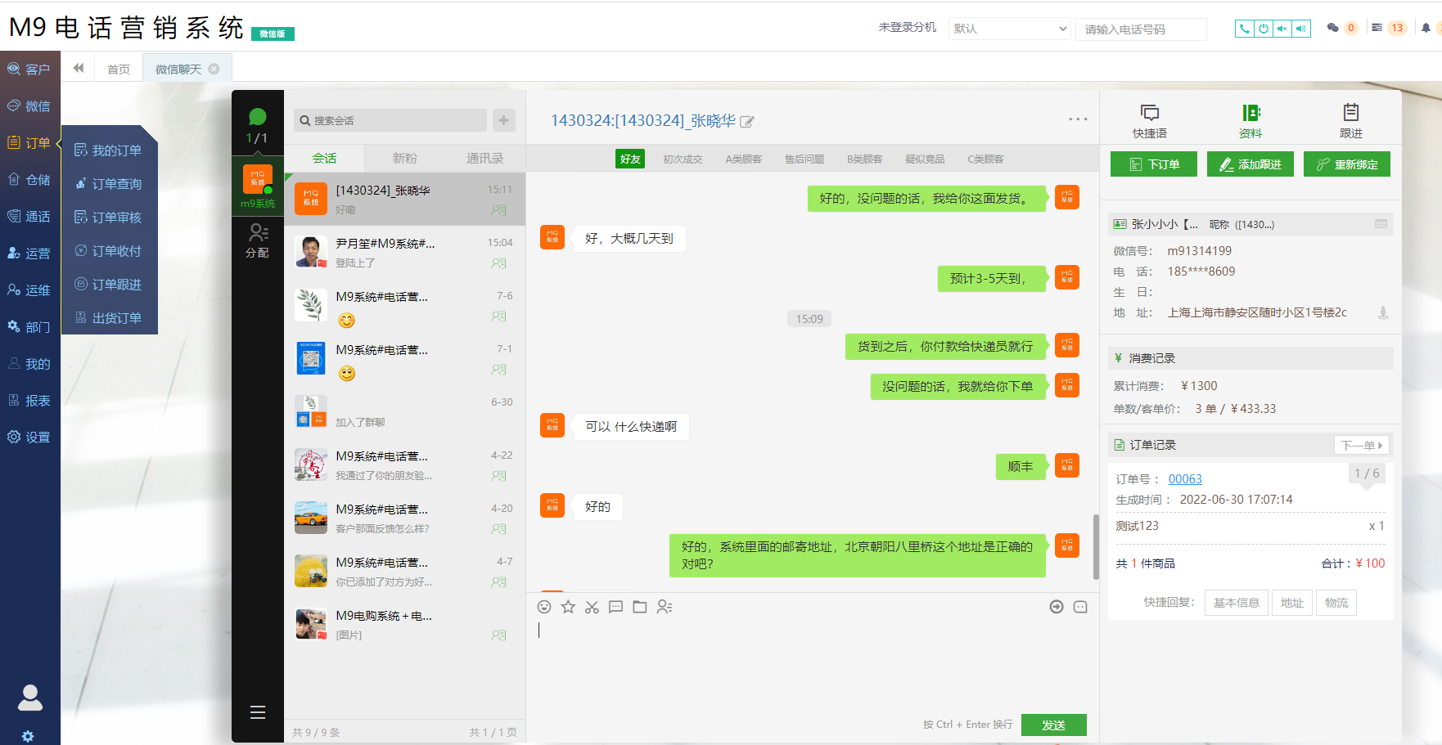Select the 资料 profile tab
This screenshot has width=1442, height=745.
pos(1250,121)
